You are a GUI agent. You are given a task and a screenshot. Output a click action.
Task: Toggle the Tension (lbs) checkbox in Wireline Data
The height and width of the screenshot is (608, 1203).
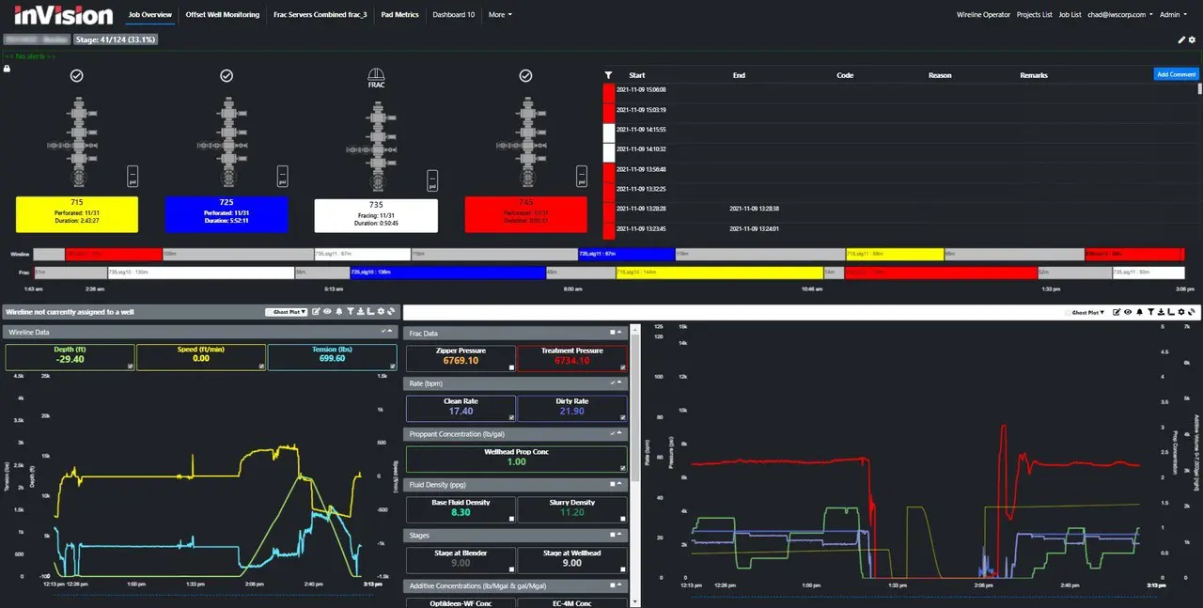tap(393, 366)
